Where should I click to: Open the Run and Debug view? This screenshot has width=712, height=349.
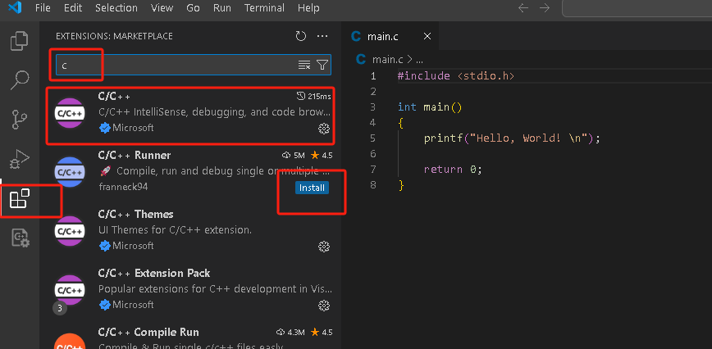(x=20, y=159)
